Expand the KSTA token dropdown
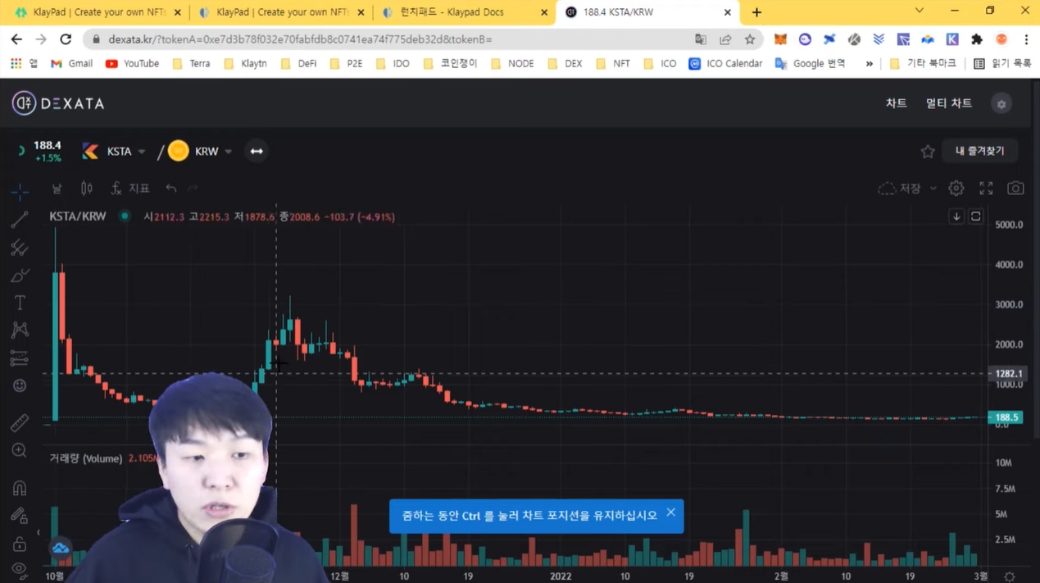 (142, 152)
